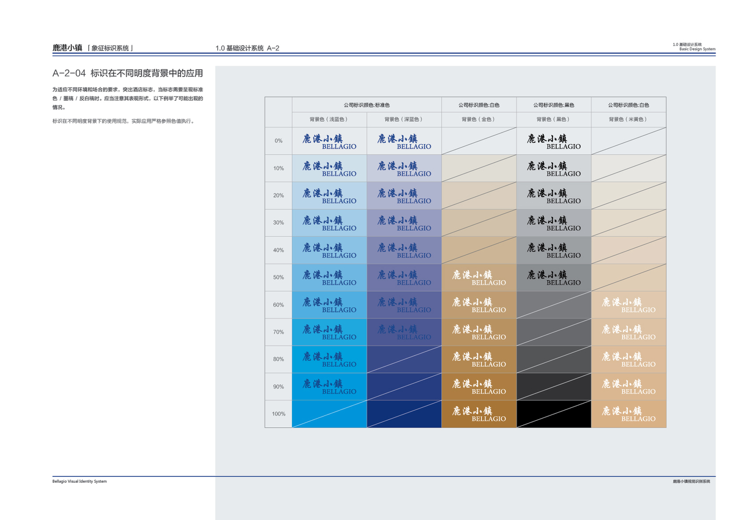Select the 公司标识颜色:标准色 column header

pos(366,105)
